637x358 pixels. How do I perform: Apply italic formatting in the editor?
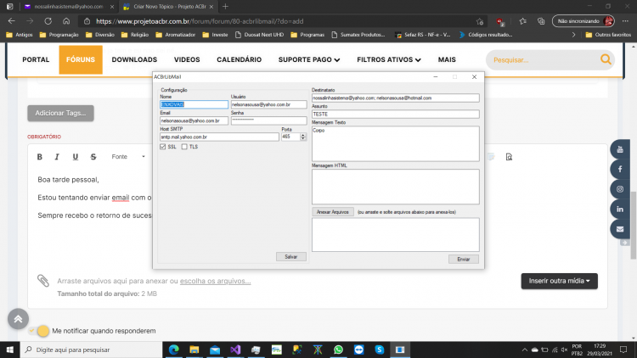click(x=57, y=157)
